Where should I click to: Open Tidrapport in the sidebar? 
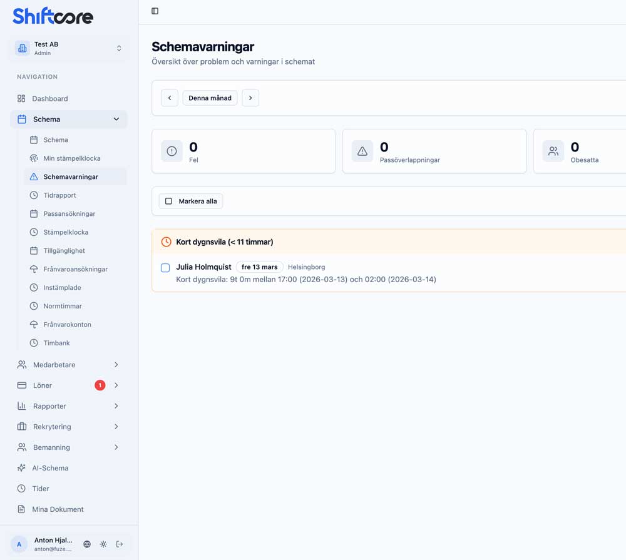[76, 195]
